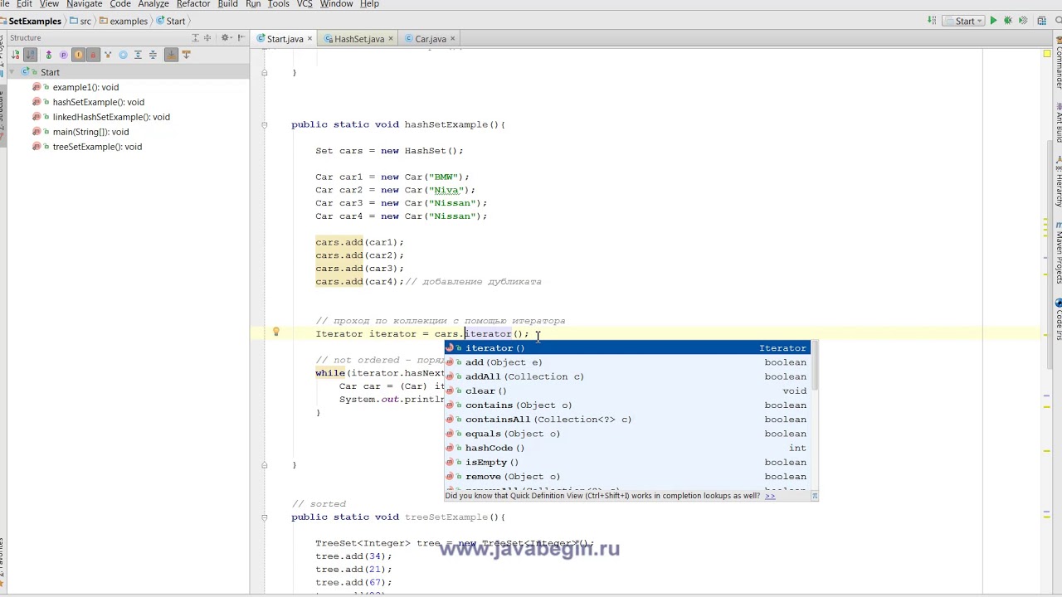Toggle Show Inherited members icon

click(48, 55)
